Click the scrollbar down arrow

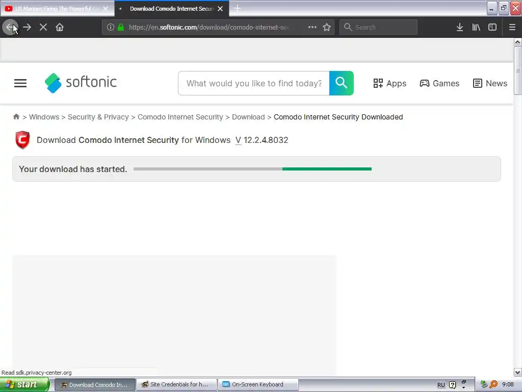click(x=517, y=372)
